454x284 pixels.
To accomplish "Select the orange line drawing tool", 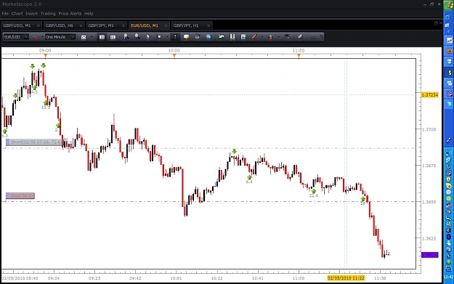I will click(x=254, y=37).
